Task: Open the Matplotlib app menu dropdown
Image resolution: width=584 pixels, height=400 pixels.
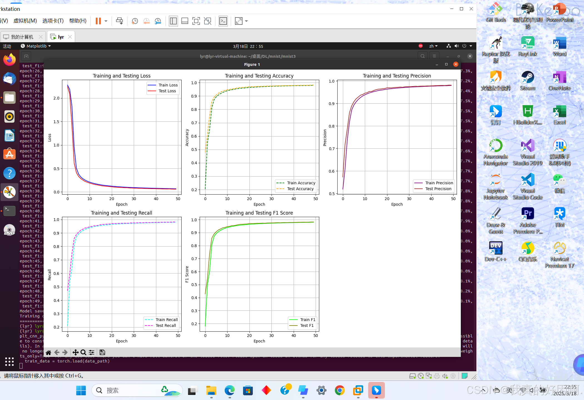Action: 36,46
